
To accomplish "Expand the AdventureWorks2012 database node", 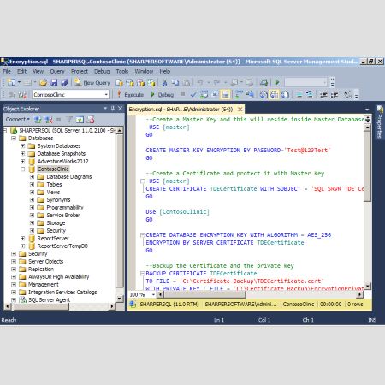I will click(23, 162).
